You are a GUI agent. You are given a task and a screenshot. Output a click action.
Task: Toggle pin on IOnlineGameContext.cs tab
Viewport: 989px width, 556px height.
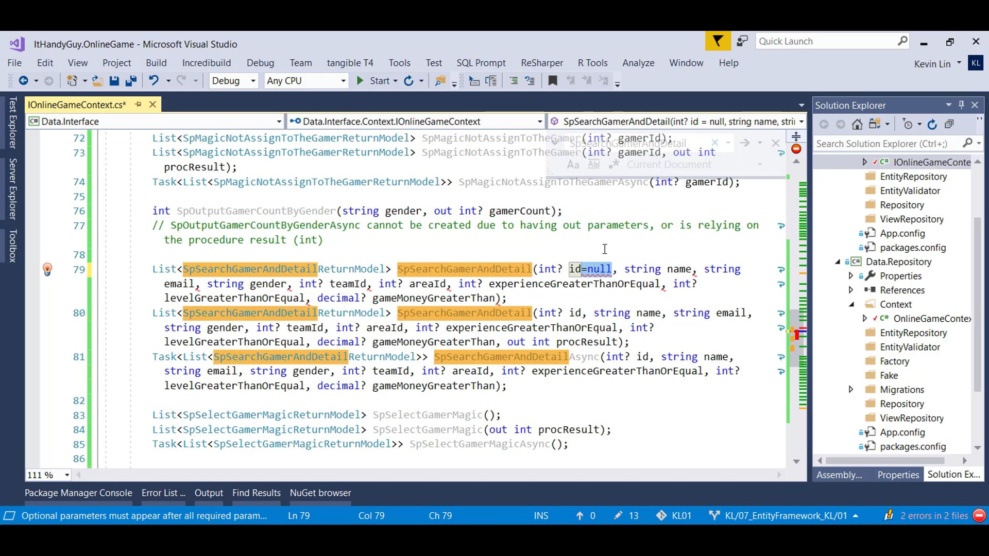pos(138,105)
